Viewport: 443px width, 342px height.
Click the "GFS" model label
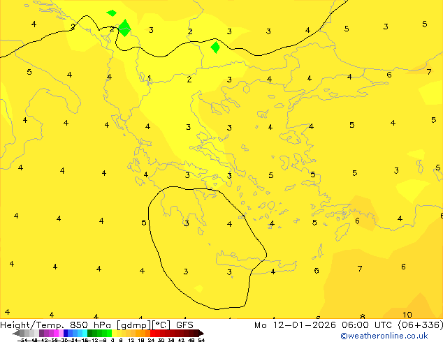tap(184, 325)
